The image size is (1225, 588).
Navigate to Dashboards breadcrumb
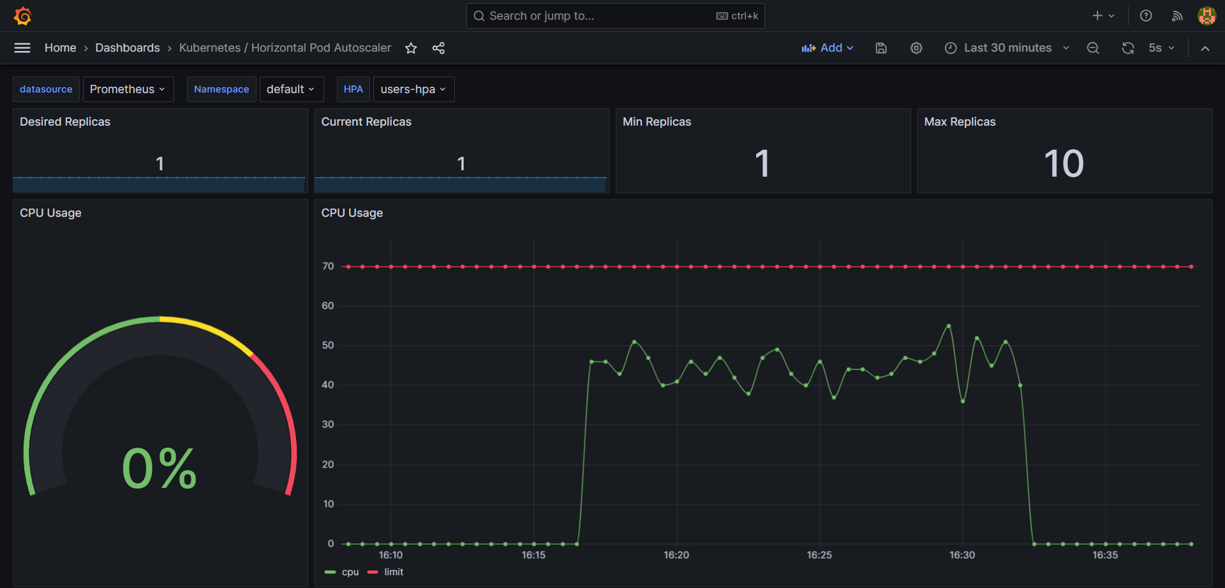point(128,48)
